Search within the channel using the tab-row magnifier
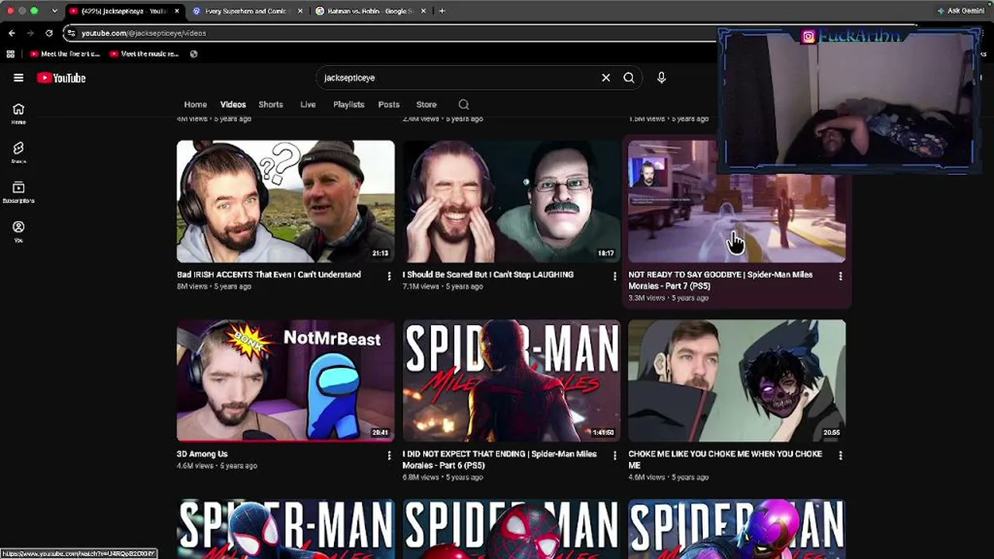This screenshot has height=559, width=994. tap(464, 105)
